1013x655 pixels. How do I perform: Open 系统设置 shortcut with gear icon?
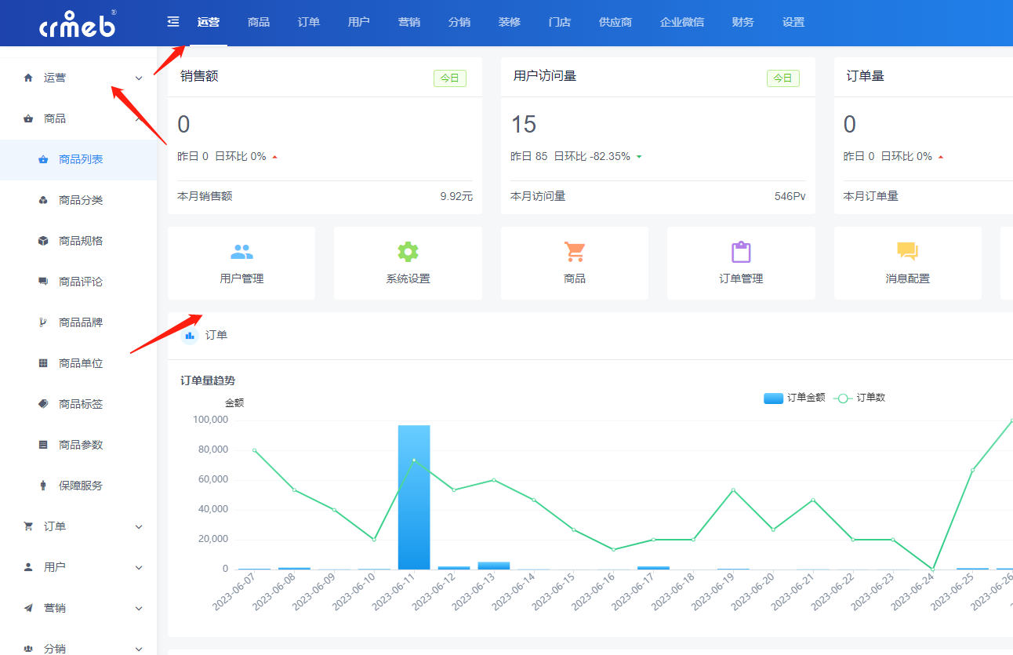pos(408,264)
